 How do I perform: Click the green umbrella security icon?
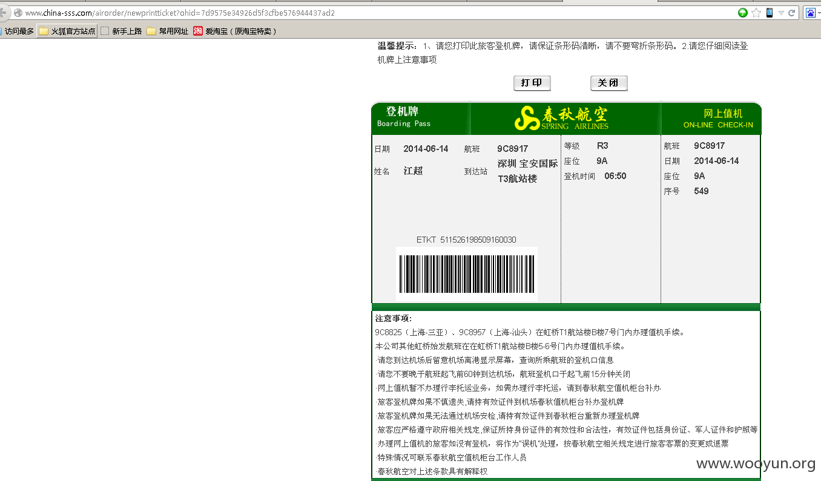(x=743, y=13)
